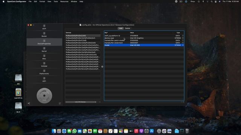Open the Type dropdown for AAPL,ig-platform-id
241x135 pixels.
(183, 36)
